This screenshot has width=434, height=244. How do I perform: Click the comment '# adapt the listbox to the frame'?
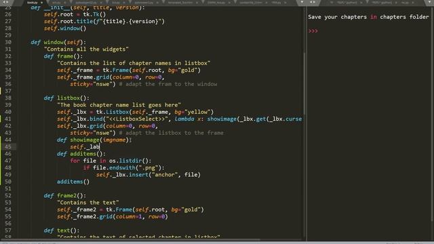pyautogui.click(x=171, y=133)
